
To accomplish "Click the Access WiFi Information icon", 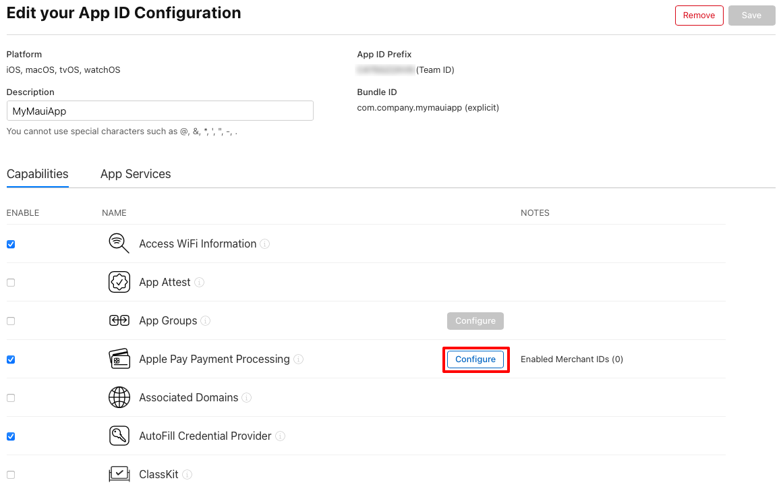I will 119,243.
